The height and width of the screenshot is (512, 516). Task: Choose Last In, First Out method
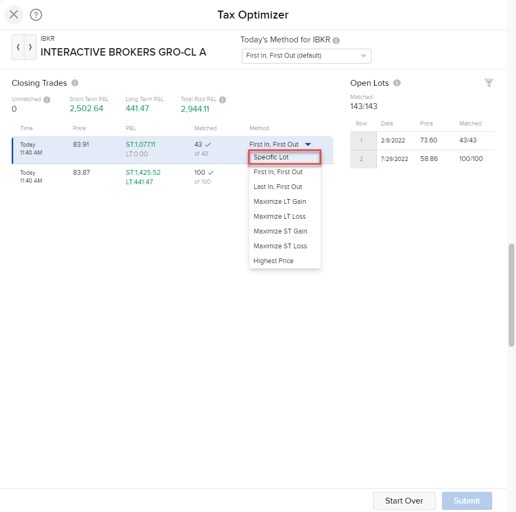276,186
